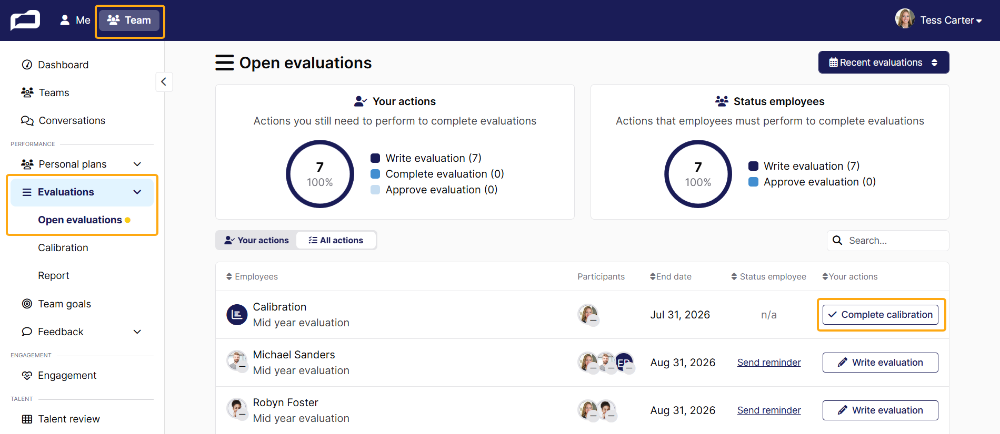Expand the Feedback chevron

137,332
